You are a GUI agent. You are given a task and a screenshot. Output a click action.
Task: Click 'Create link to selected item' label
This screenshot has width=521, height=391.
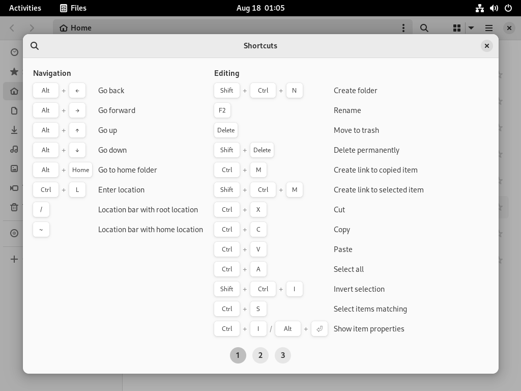(379, 190)
